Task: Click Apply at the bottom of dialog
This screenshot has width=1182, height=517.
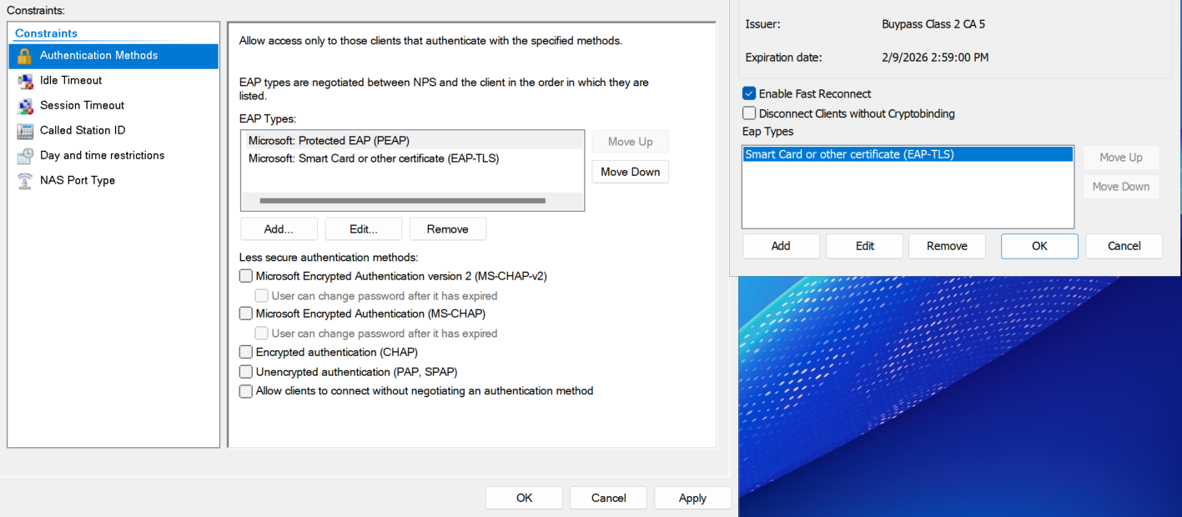Action: (x=692, y=498)
